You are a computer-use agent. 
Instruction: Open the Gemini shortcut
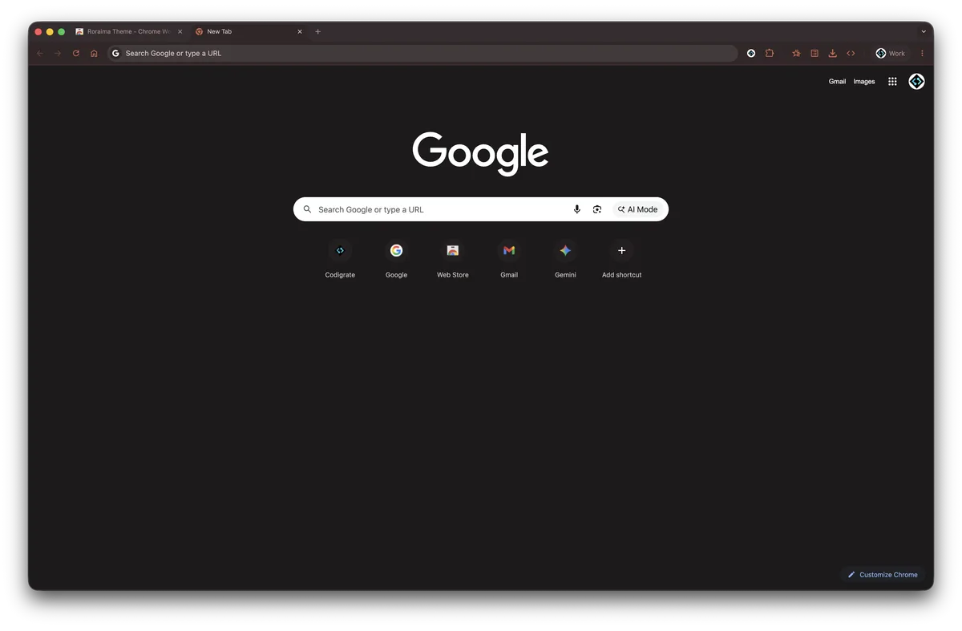click(565, 260)
